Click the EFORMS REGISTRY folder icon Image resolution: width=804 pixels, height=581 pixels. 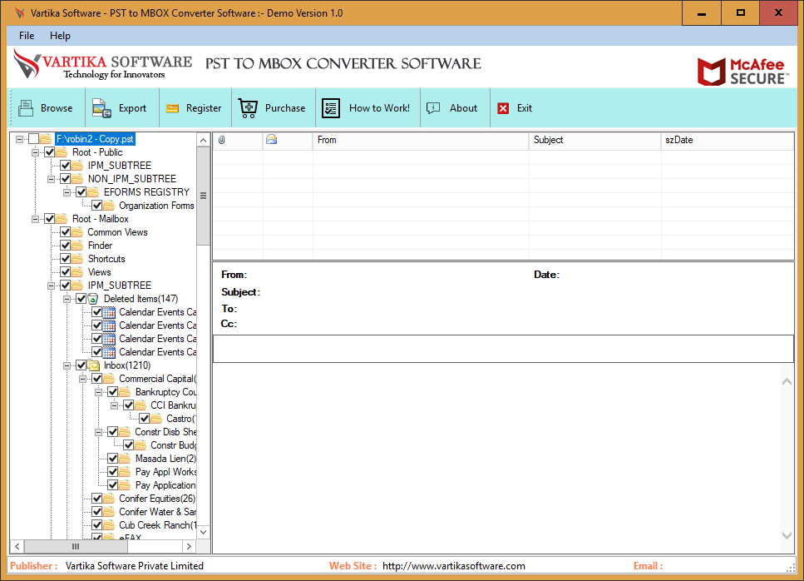pos(93,192)
